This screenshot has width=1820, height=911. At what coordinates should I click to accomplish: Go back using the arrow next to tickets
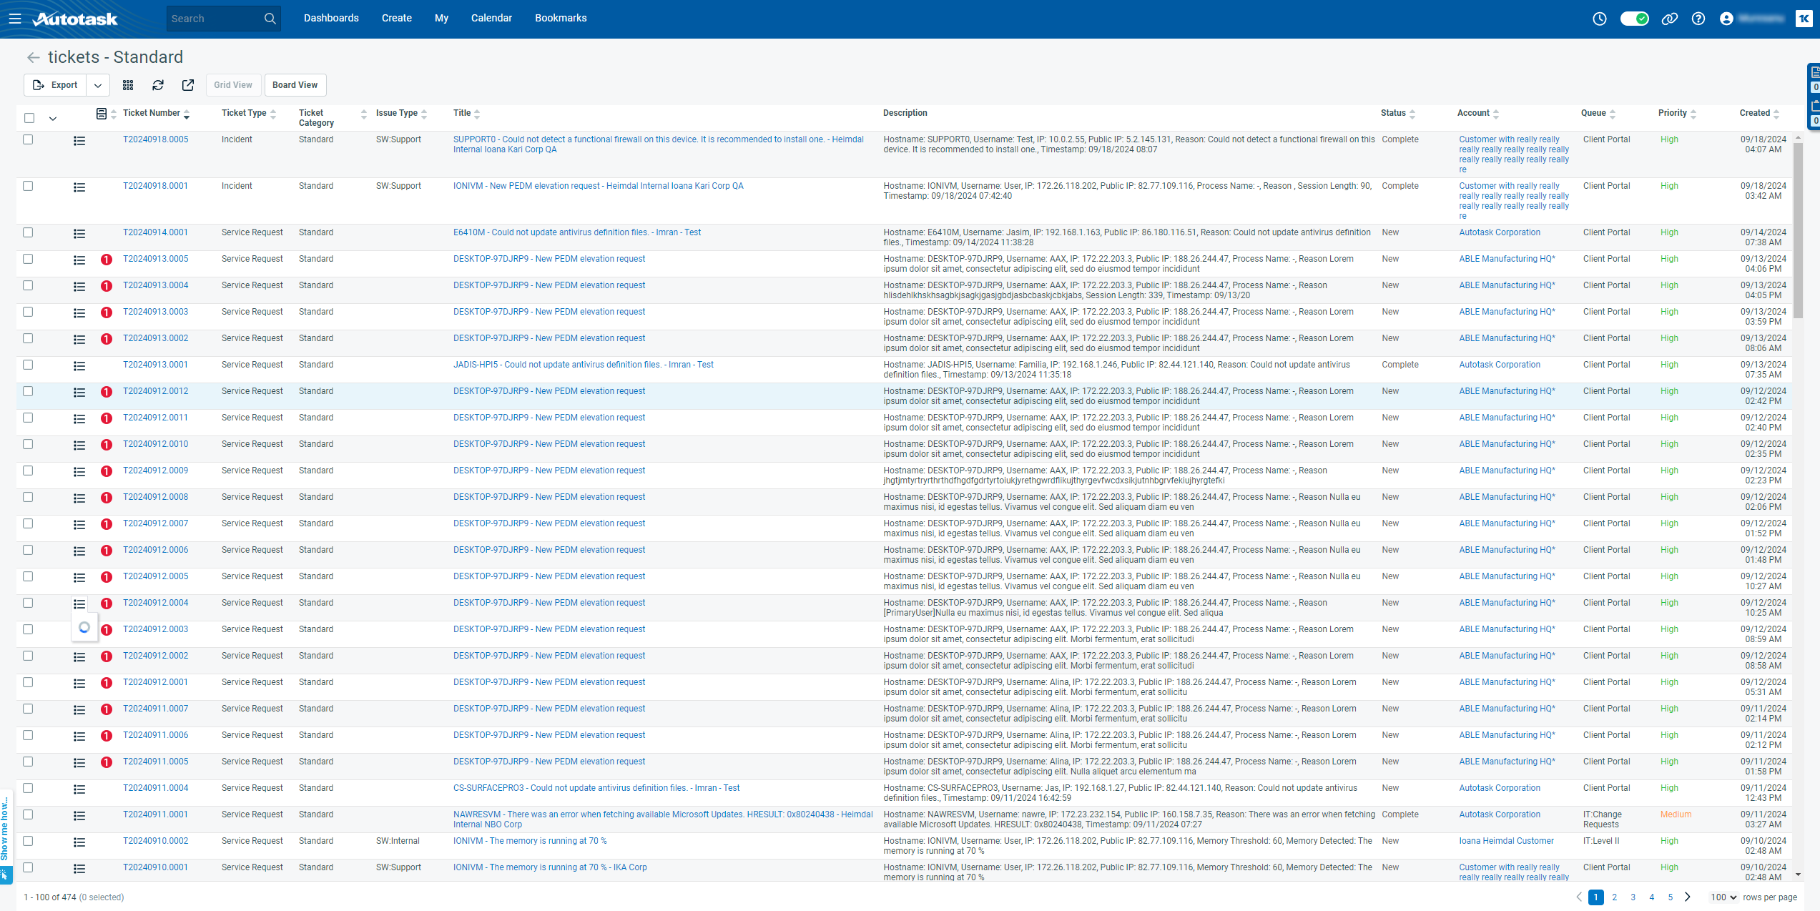(x=33, y=57)
